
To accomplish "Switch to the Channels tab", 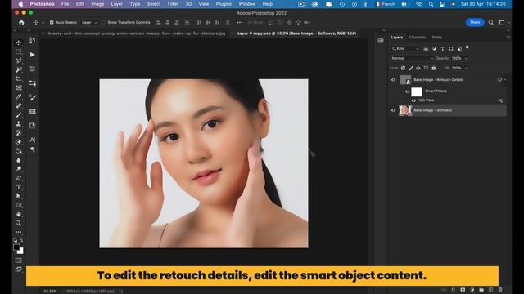I will point(418,38).
